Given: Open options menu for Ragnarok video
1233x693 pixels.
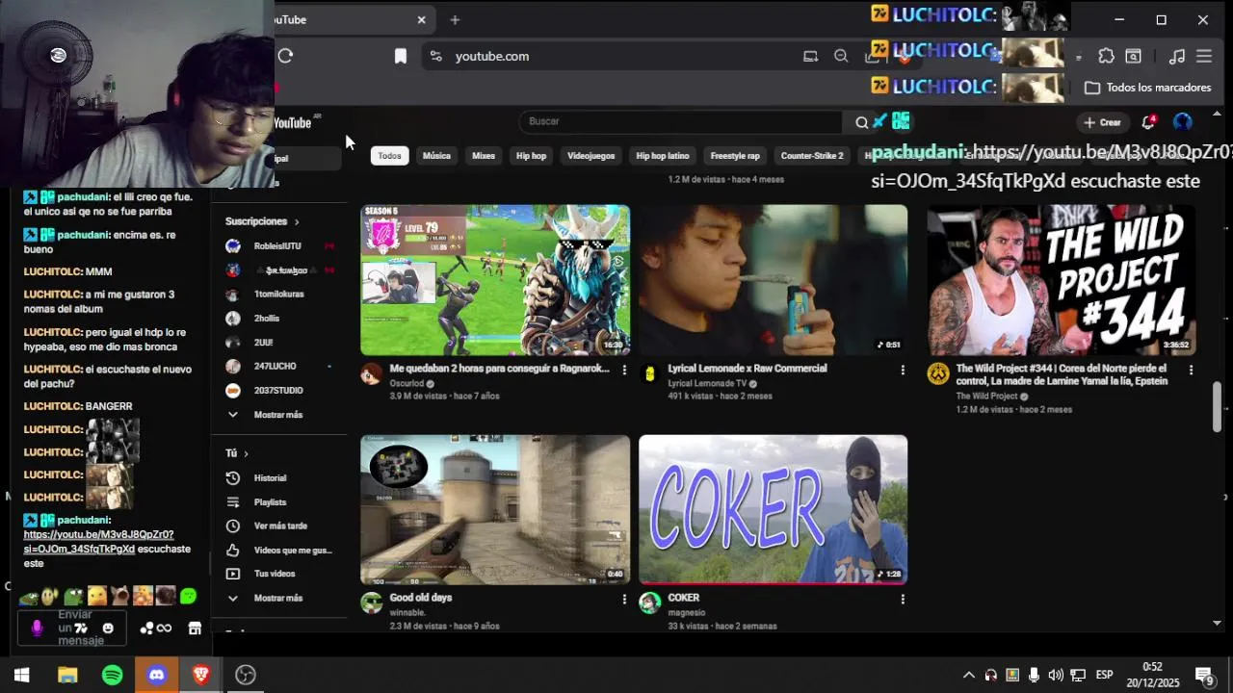Looking at the screenshot, I should tap(624, 370).
